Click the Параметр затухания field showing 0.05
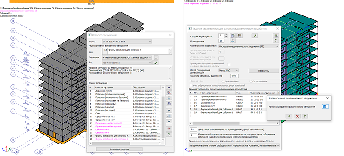 [234, 76]
